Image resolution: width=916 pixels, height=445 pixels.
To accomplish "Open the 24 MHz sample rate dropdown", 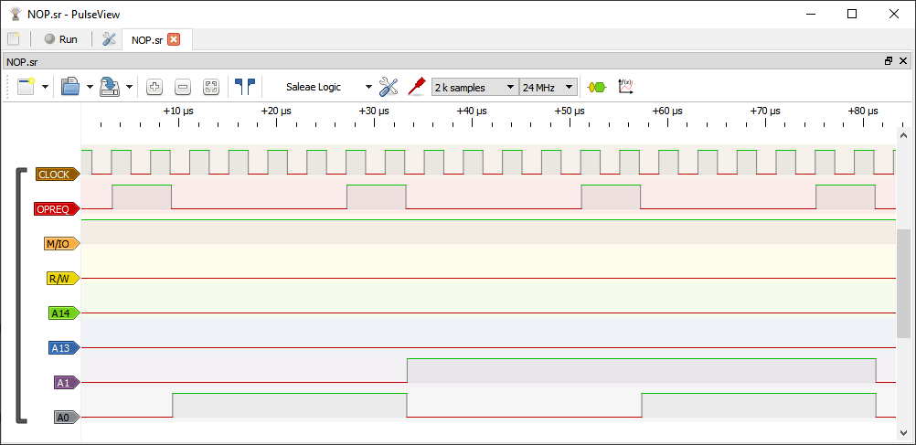I will tap(548, 87).
